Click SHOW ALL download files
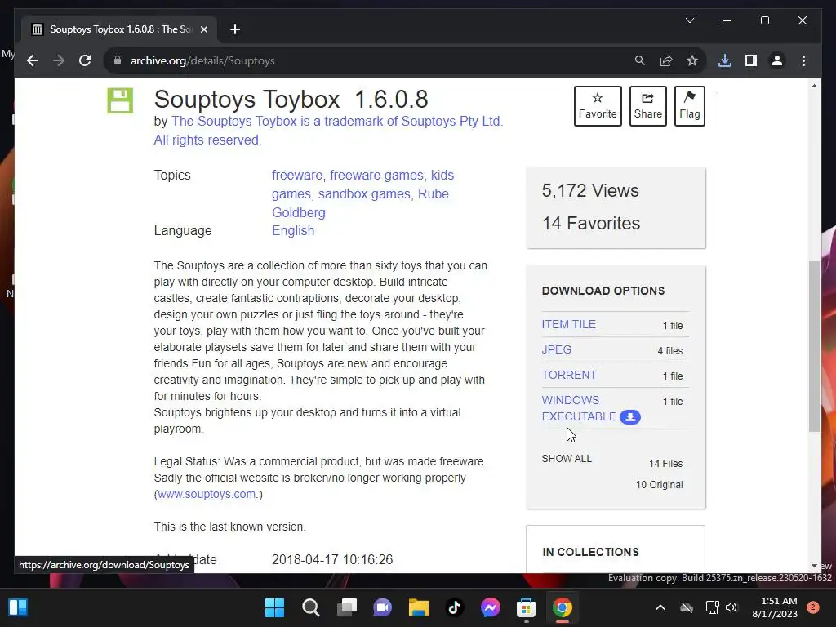Screen dimensions: 836x627 click(x=567, y=459)
